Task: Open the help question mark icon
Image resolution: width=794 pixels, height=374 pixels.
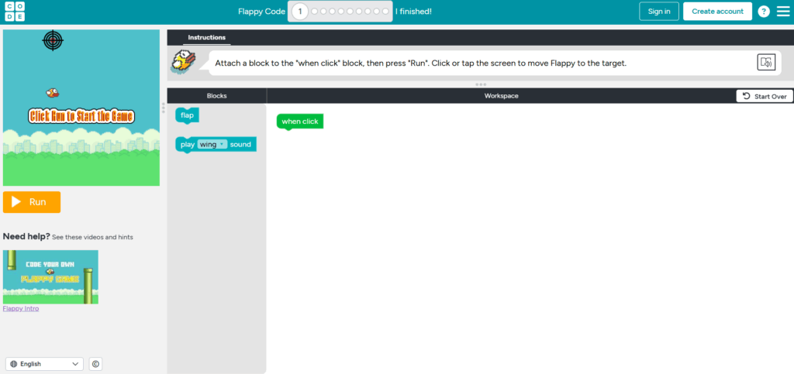Action: tap(764, 11)
